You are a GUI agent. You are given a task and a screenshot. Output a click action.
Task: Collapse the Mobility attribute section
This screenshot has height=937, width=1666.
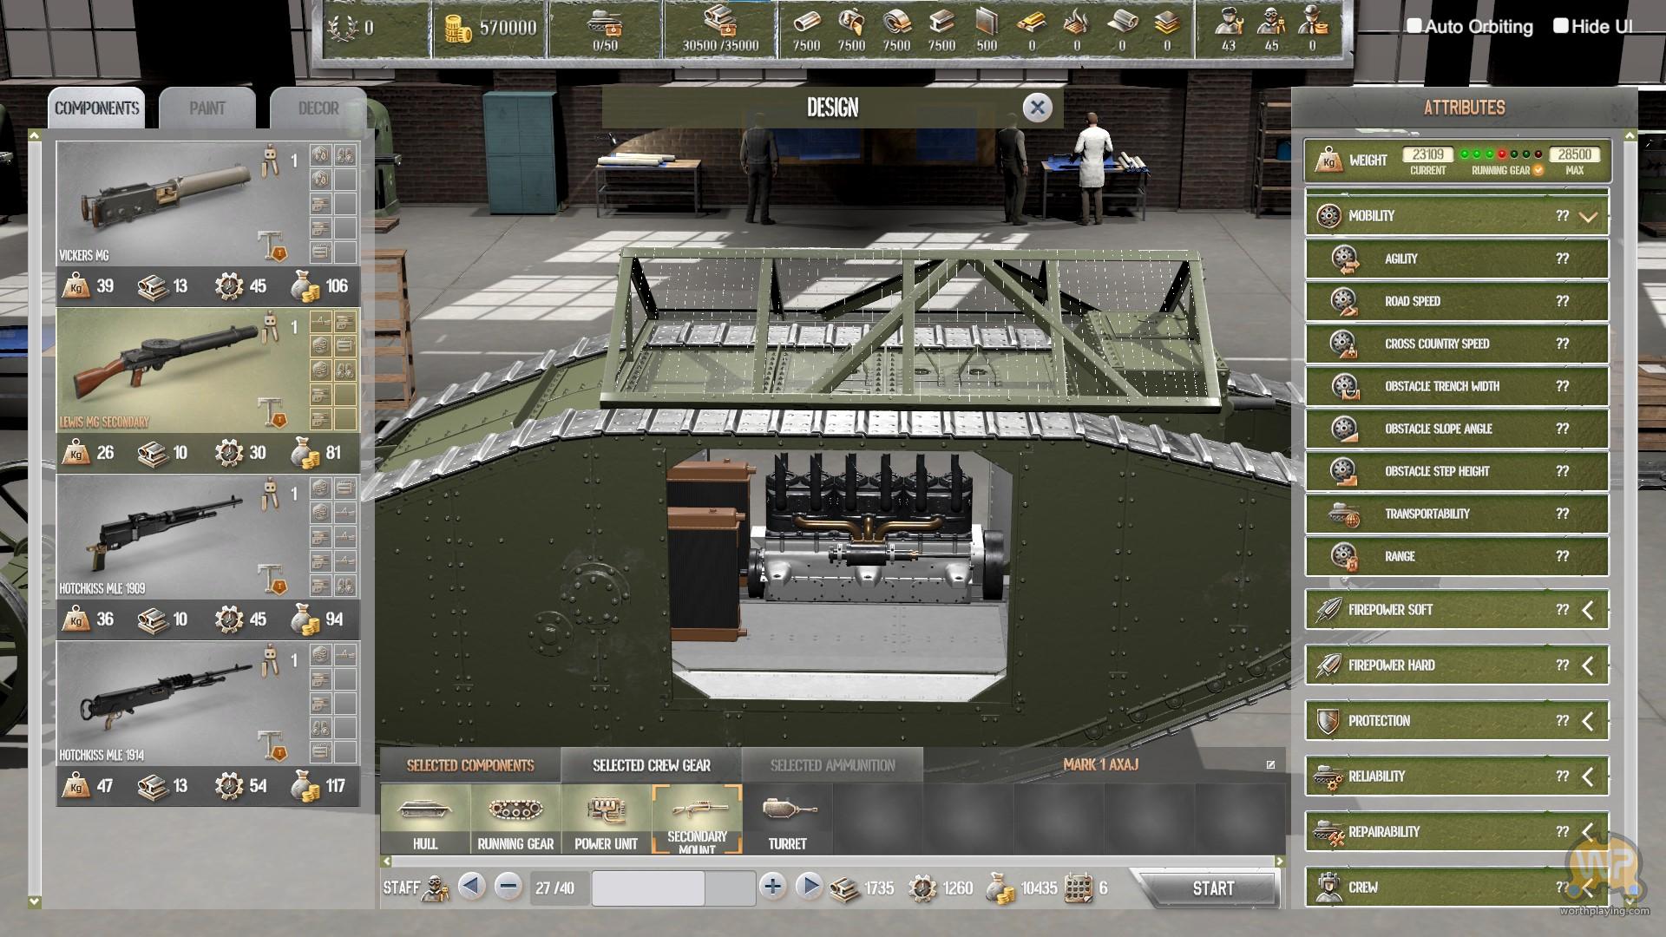[1588, 216]
